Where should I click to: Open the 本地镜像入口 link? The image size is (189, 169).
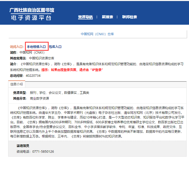tap(36, 47)
